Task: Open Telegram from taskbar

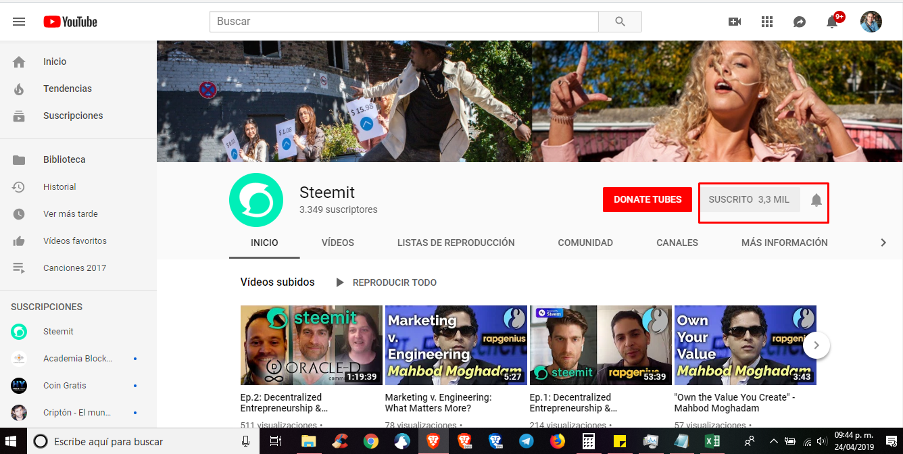Action: click(526, 441)
